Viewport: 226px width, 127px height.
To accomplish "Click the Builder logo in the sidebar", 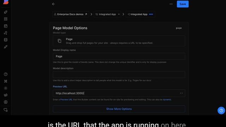I will coord(6,2).
